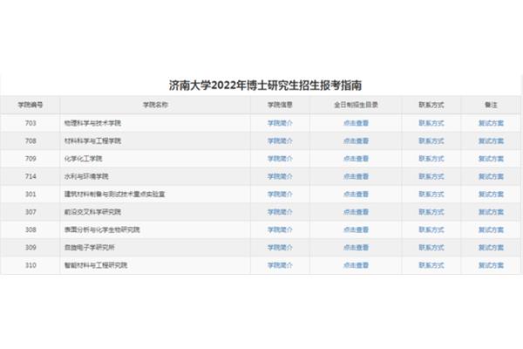This screenshot has height=349, width=523.
Task: Open 学院简介 link for college 703
Action: point(280,123)
